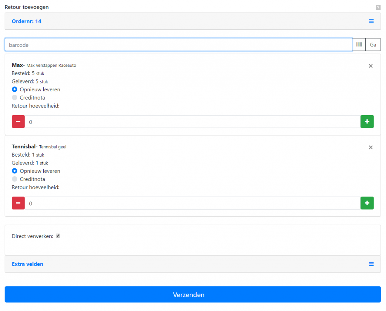386x311 pixels.
Task: Submit the return with Verzenden button
Action: click(x=193, y=294)
